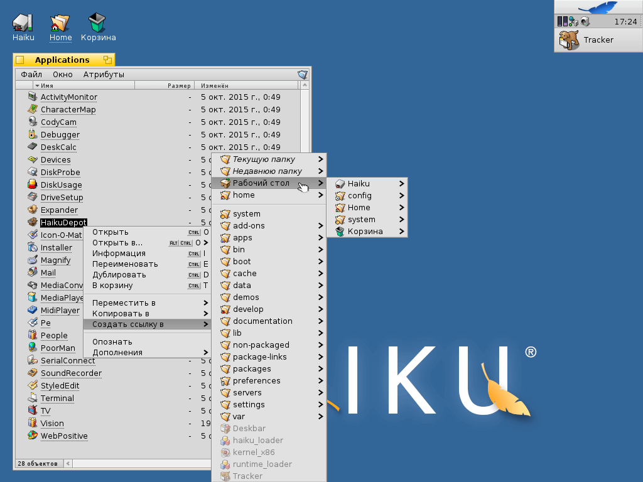The height and width of the screenshot is (482, 643).
Task: Click the CodyCam webcam icon
Action: (33, 122)
